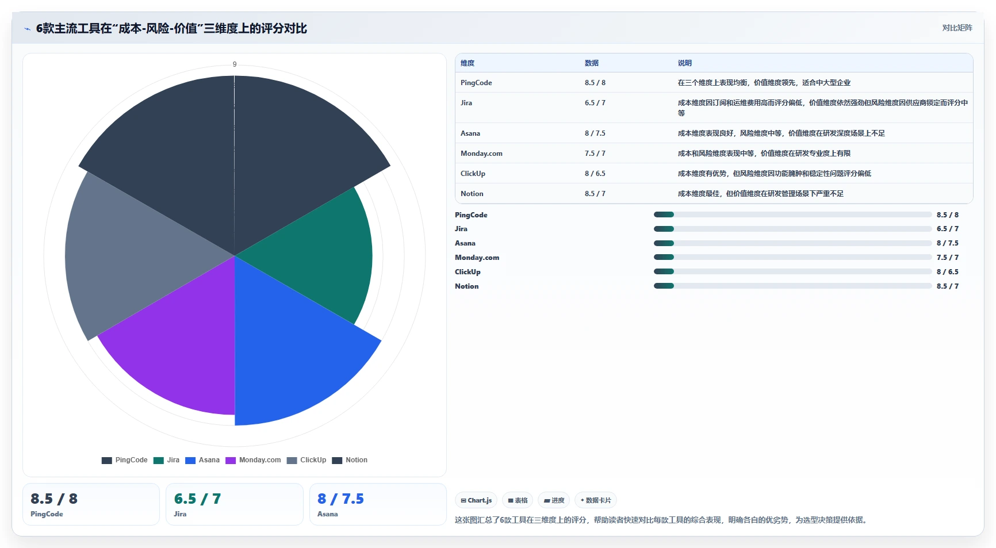This screenshot has height=548, width=996.
Task: Toggle the PingCode legend entry
Action: click(x=125, y=460)
